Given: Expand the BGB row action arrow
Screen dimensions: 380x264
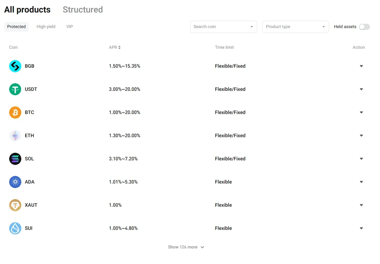Looking at the screenshot, I should point(361,66).
